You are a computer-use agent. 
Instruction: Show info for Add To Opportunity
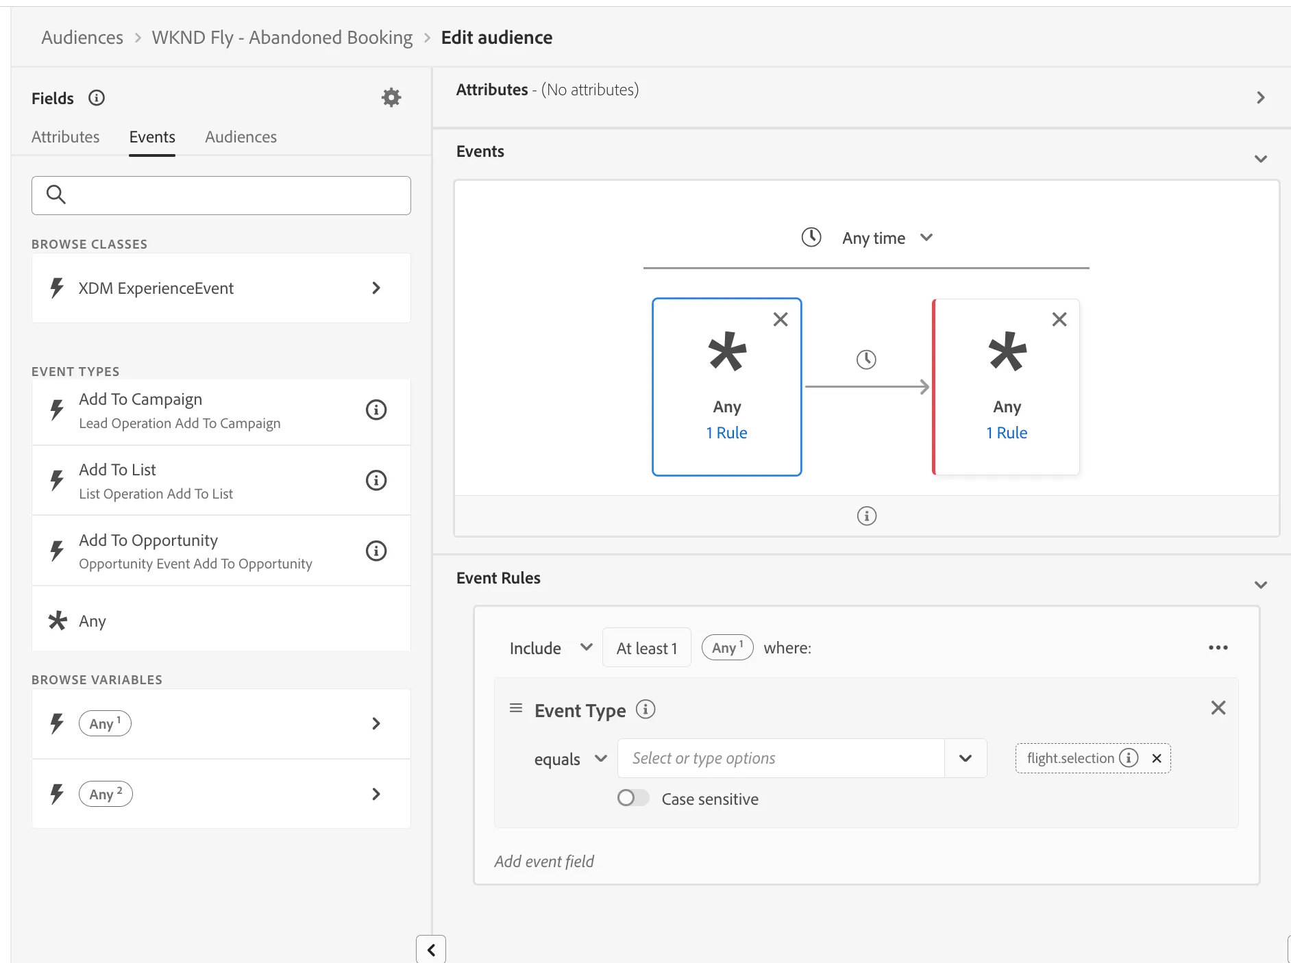click(376, 551)
